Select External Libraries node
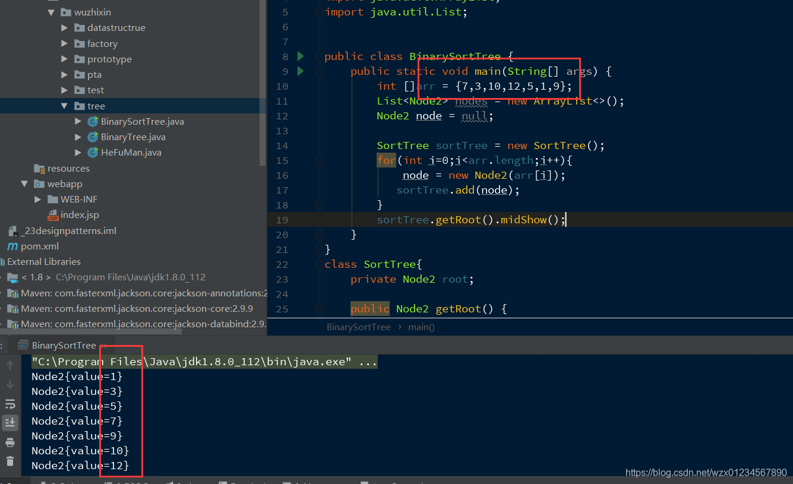This screenshot has width=793, height=484. [x=44, y=262]
